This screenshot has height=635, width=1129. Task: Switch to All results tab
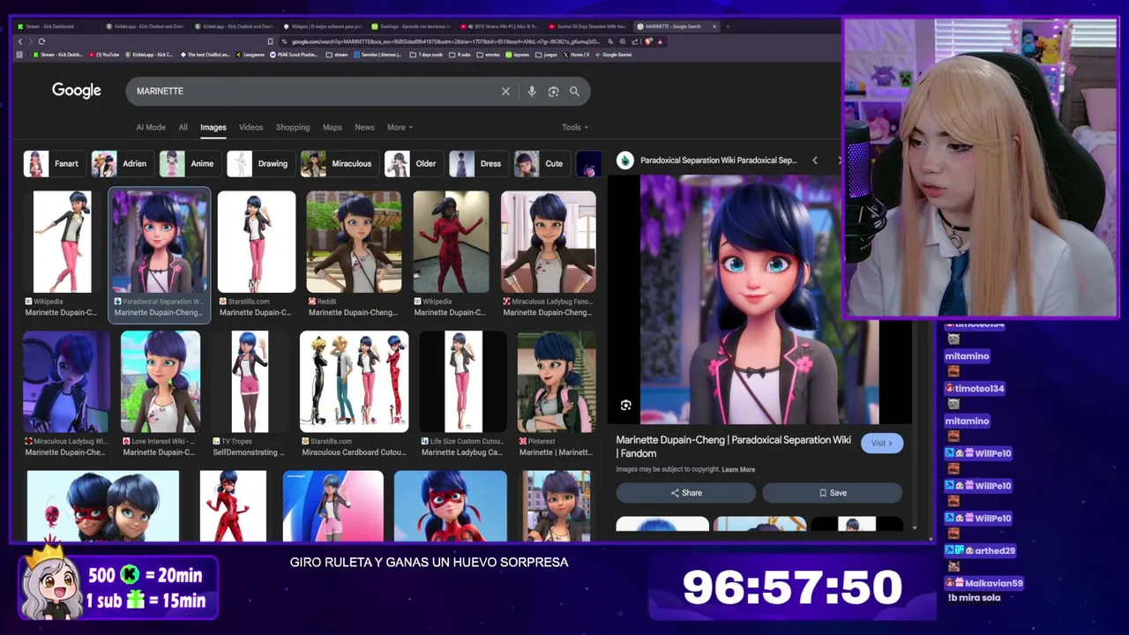[183, 127]
